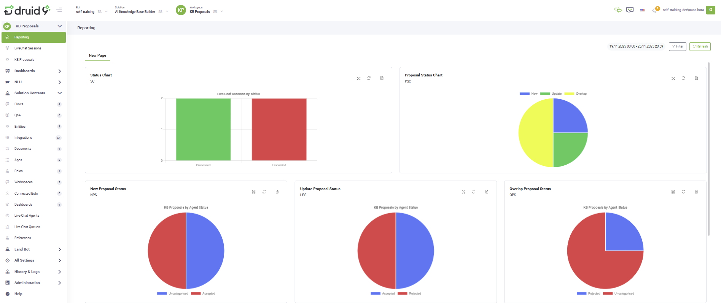Refresh the New Proposal Status widget
This screenshot has height=303, width=721.
(264, 192)
